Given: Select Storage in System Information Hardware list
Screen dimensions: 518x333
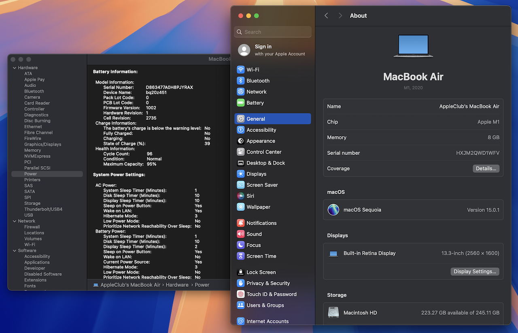Looking at the screenshot, I should [x=32, y=203].
